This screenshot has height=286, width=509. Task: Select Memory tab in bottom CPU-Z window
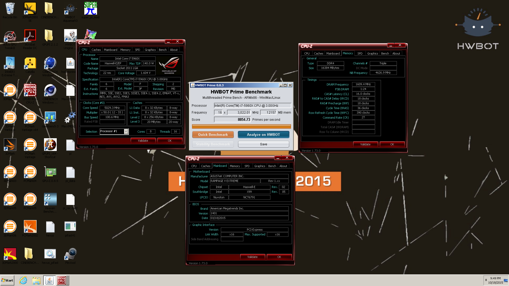pyautogui.click(x=235, y=166)
